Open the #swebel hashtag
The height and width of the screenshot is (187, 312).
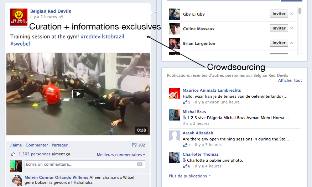click(x=20, y=44)
